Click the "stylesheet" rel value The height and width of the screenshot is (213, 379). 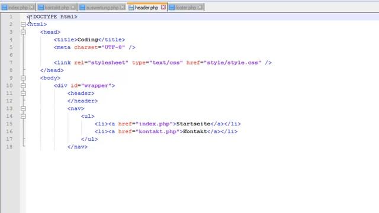coord(108,63)
